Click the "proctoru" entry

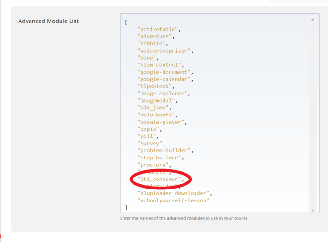click(x=153, y=165)
